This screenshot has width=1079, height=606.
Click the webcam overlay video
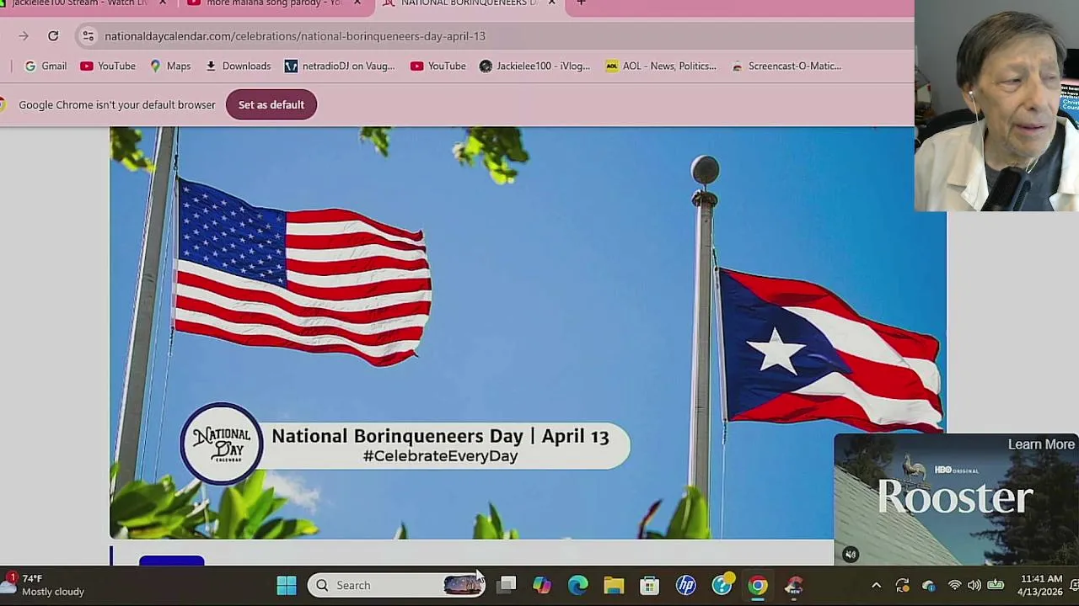(x=996, y=105)
